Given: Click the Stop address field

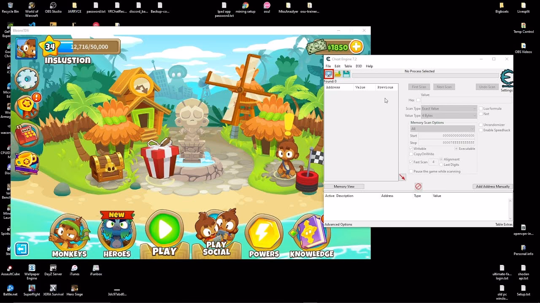Looking at the screenshot, I should coord(447,143).
